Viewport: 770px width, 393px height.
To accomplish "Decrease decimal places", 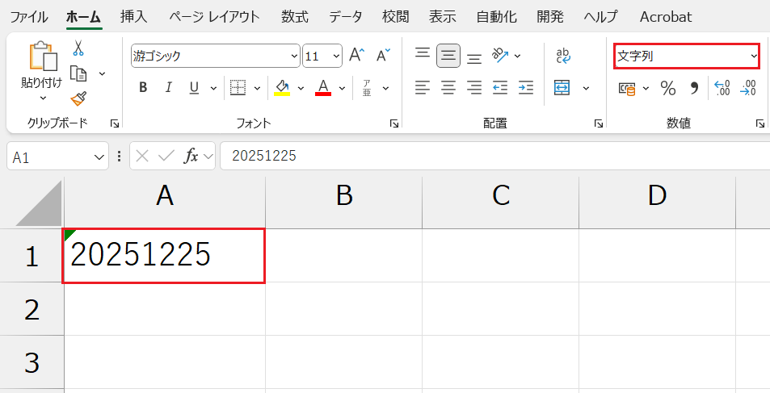I will point(748,88).
